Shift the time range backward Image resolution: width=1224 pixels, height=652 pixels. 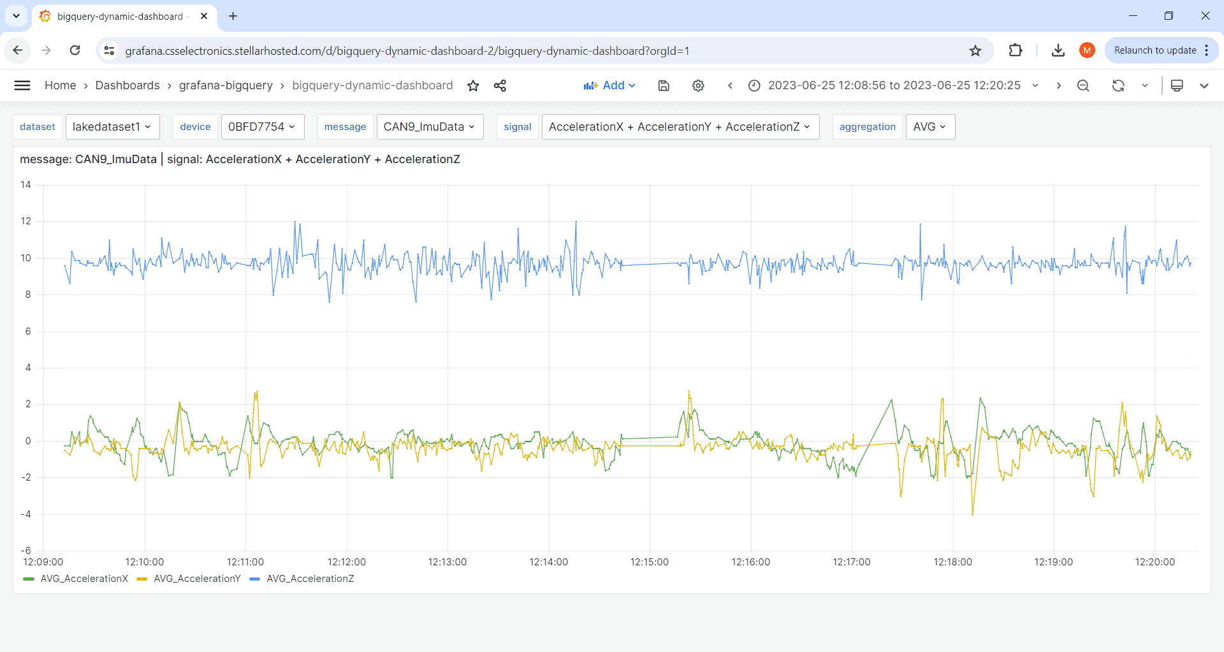pyautogui.click(x=731, y=85)
